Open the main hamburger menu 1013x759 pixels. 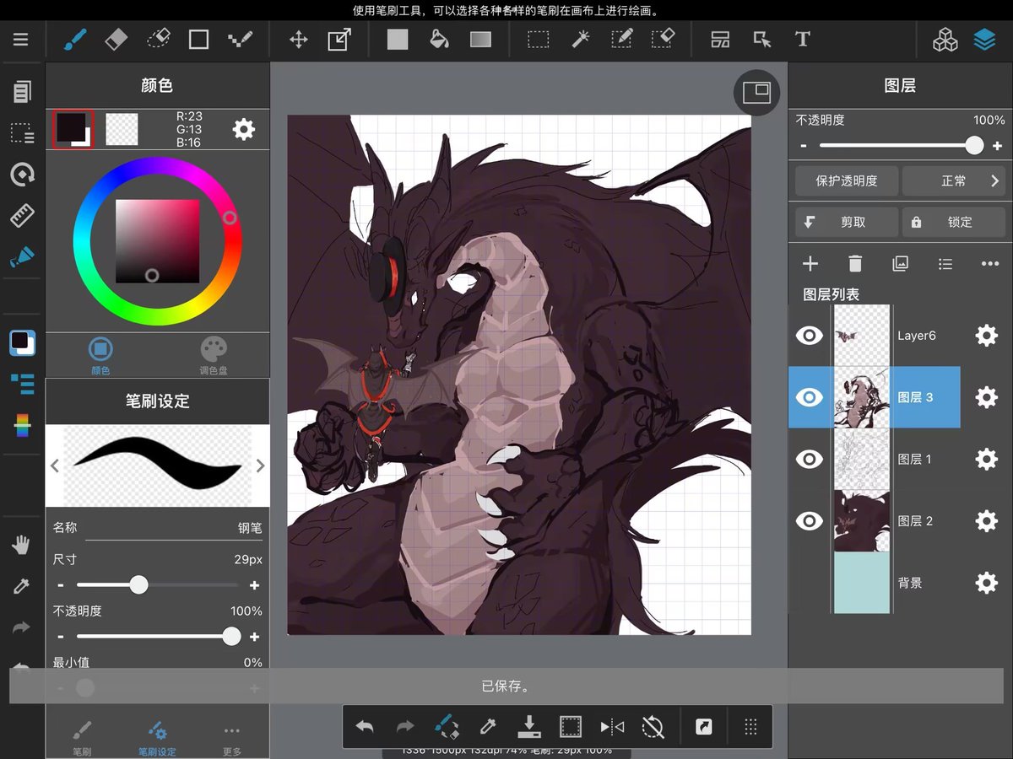pyautogui.click(x=21, y=40)
